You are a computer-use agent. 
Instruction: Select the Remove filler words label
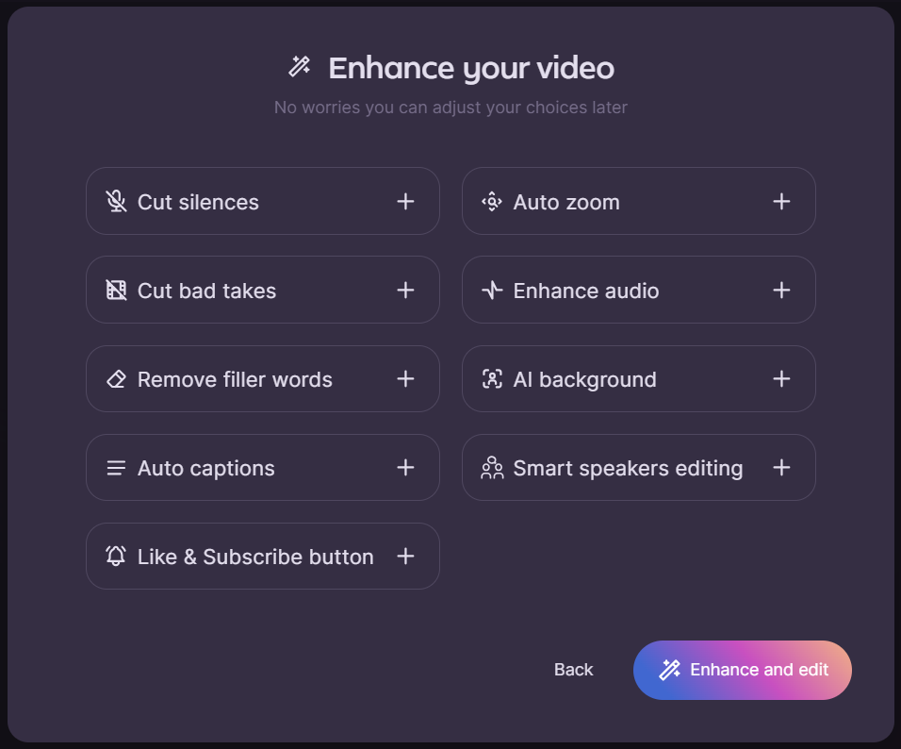pos(235,379)
